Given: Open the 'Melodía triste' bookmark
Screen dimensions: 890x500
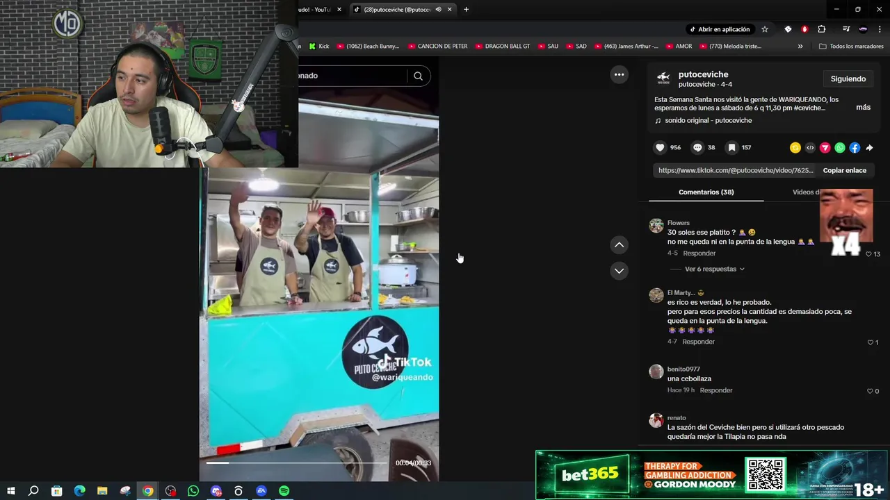Looking at the screenshot, I should 730,47.
